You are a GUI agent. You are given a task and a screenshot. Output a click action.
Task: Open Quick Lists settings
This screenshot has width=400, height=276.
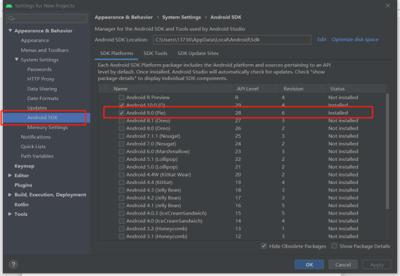[33, 146]
